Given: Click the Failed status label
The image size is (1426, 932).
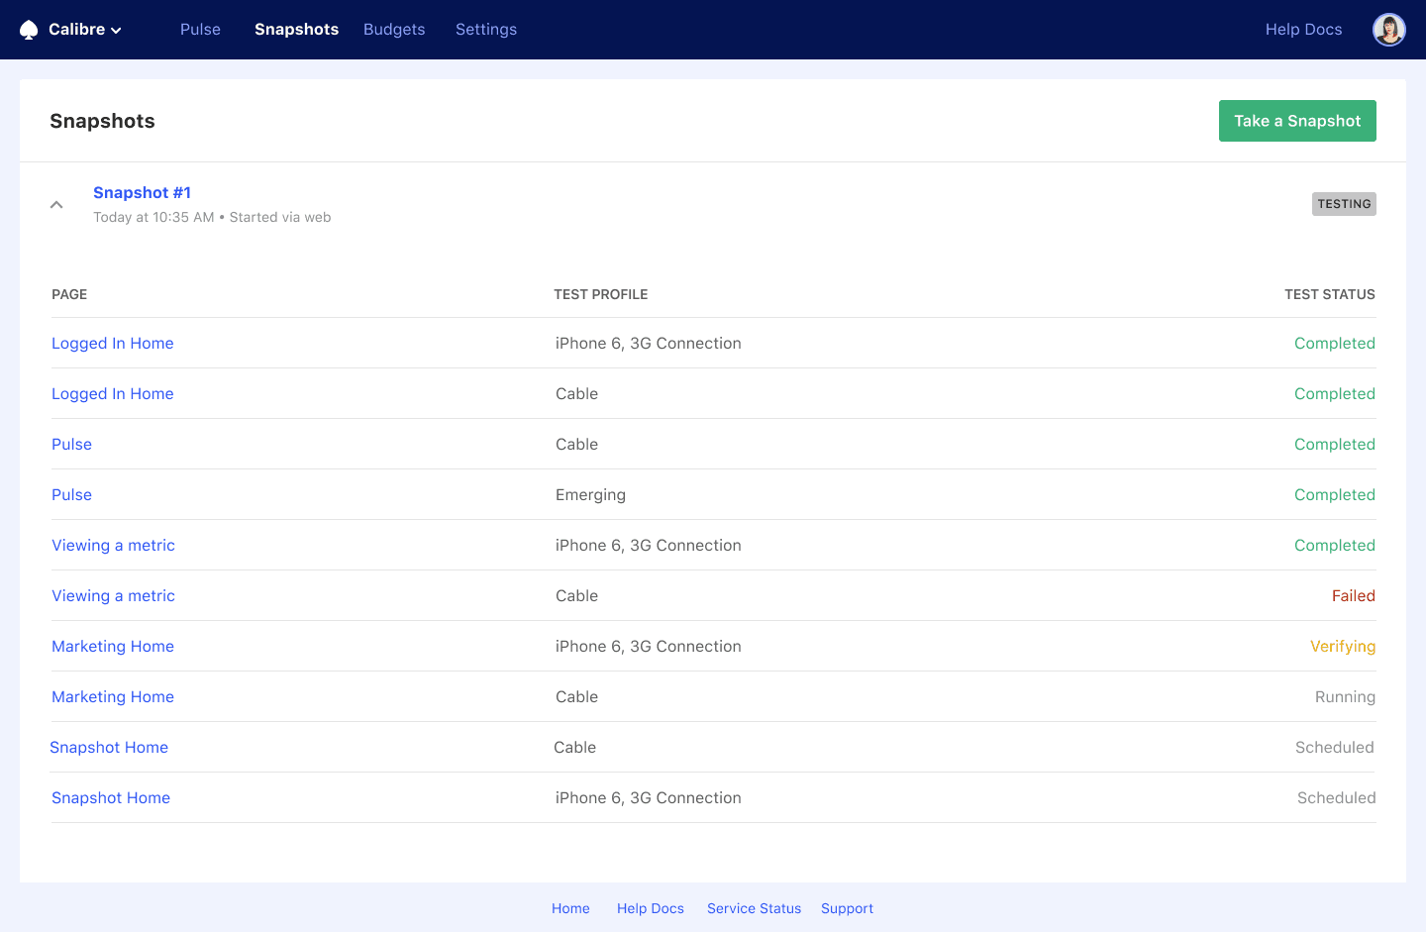Looking at the screenshot, I should pos(1354,595).
